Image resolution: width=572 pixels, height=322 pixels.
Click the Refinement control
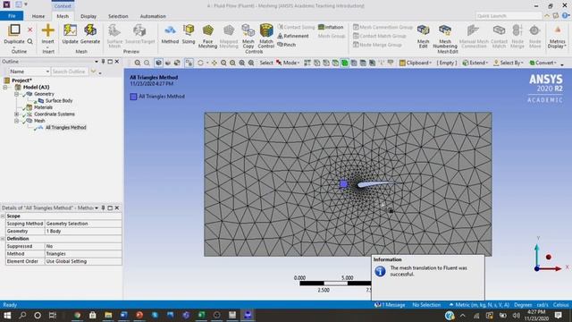(x=293, y=36)
